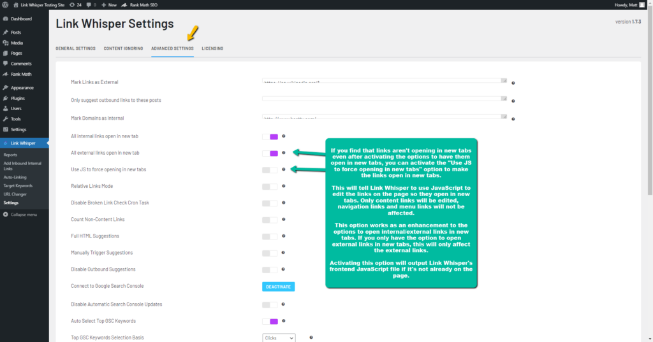Image resolution: width=653 pixels, height=342 pixels.
Task: Toggle All internal links open in new tab
Action: coord(270,137)
